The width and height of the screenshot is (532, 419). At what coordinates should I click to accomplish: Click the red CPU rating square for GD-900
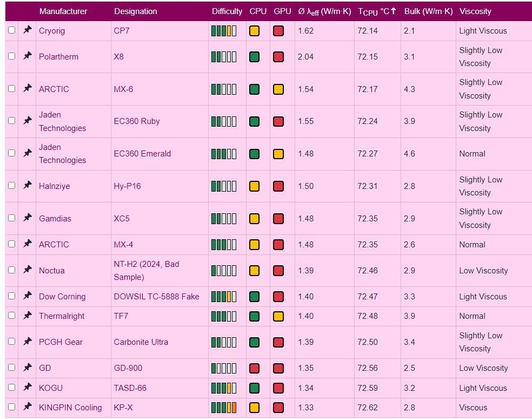254,368
